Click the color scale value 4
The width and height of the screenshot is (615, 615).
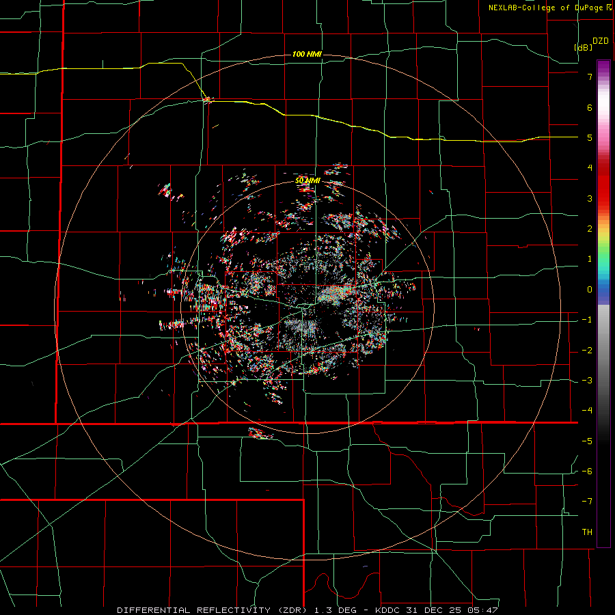590,168
